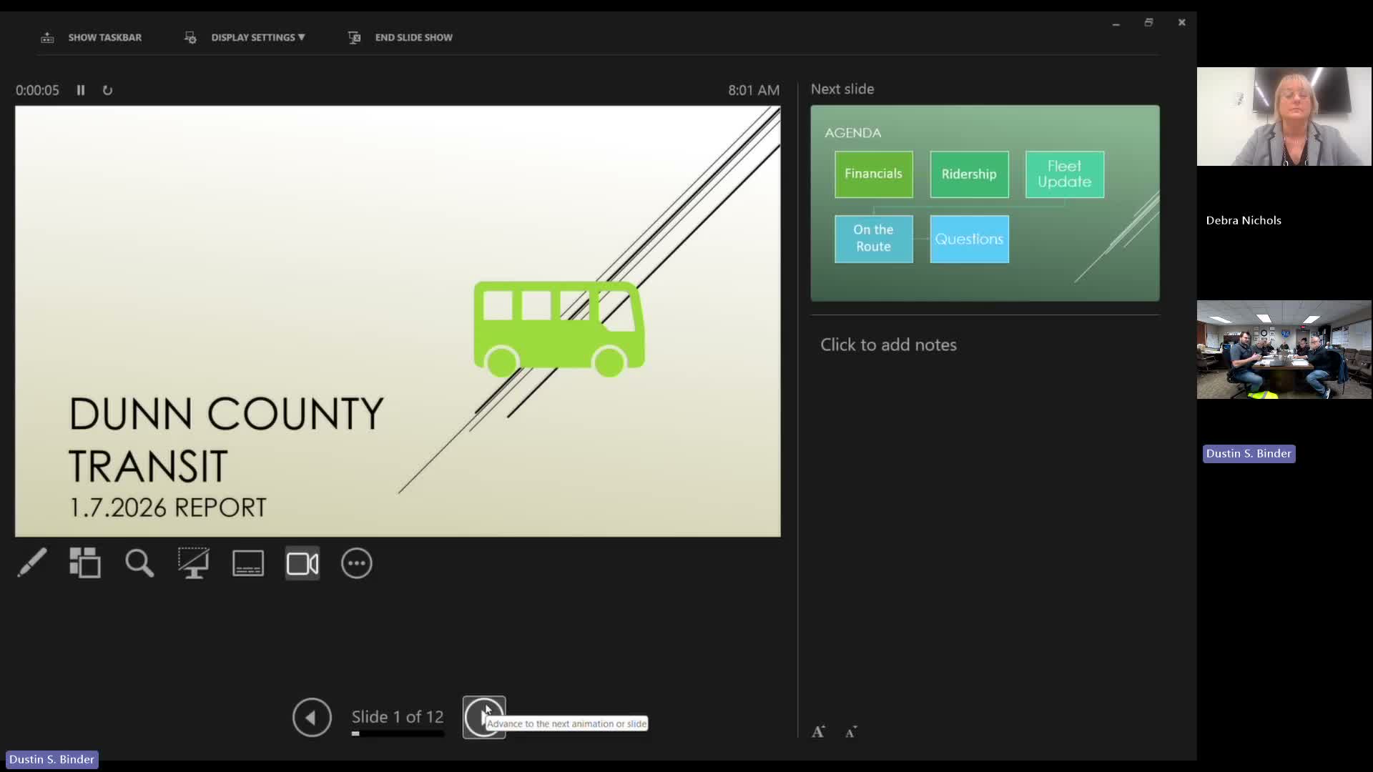Screen dimensions: 1373x772
Task: Decrease notes text size
Action: (x=850, y=732)
